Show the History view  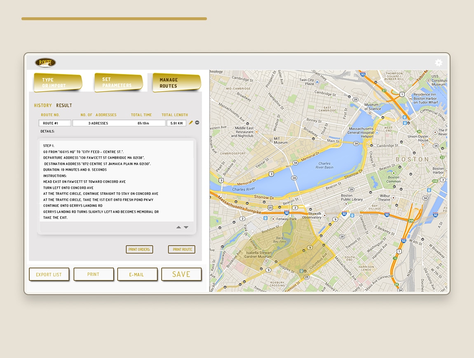coord(42,105)
